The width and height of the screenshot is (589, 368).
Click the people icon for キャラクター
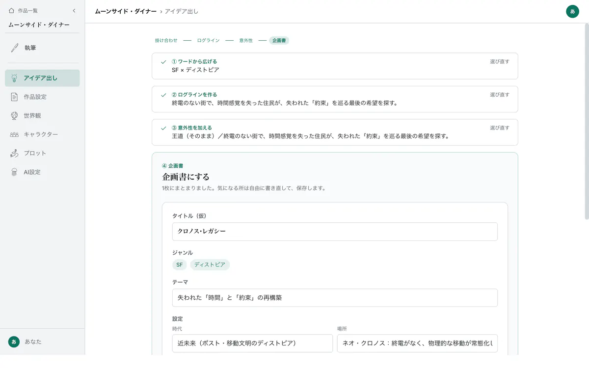click(x=15, y=134)
